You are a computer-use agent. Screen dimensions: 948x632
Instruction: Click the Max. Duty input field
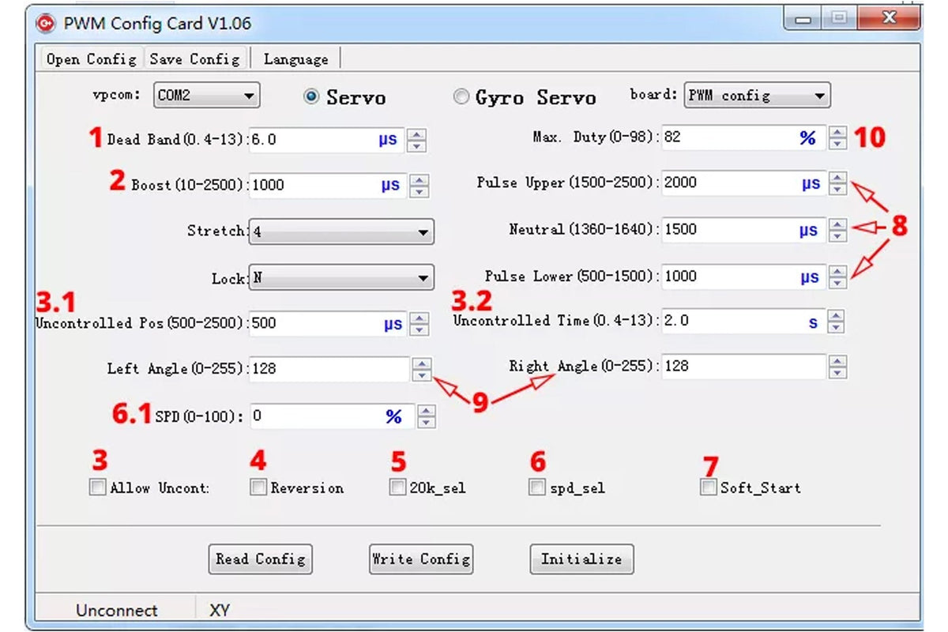tap(743, 137)
